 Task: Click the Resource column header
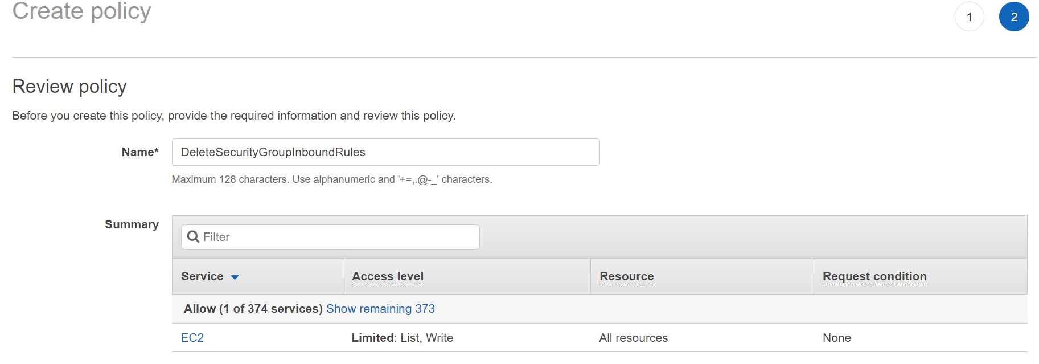pos(626,276)
